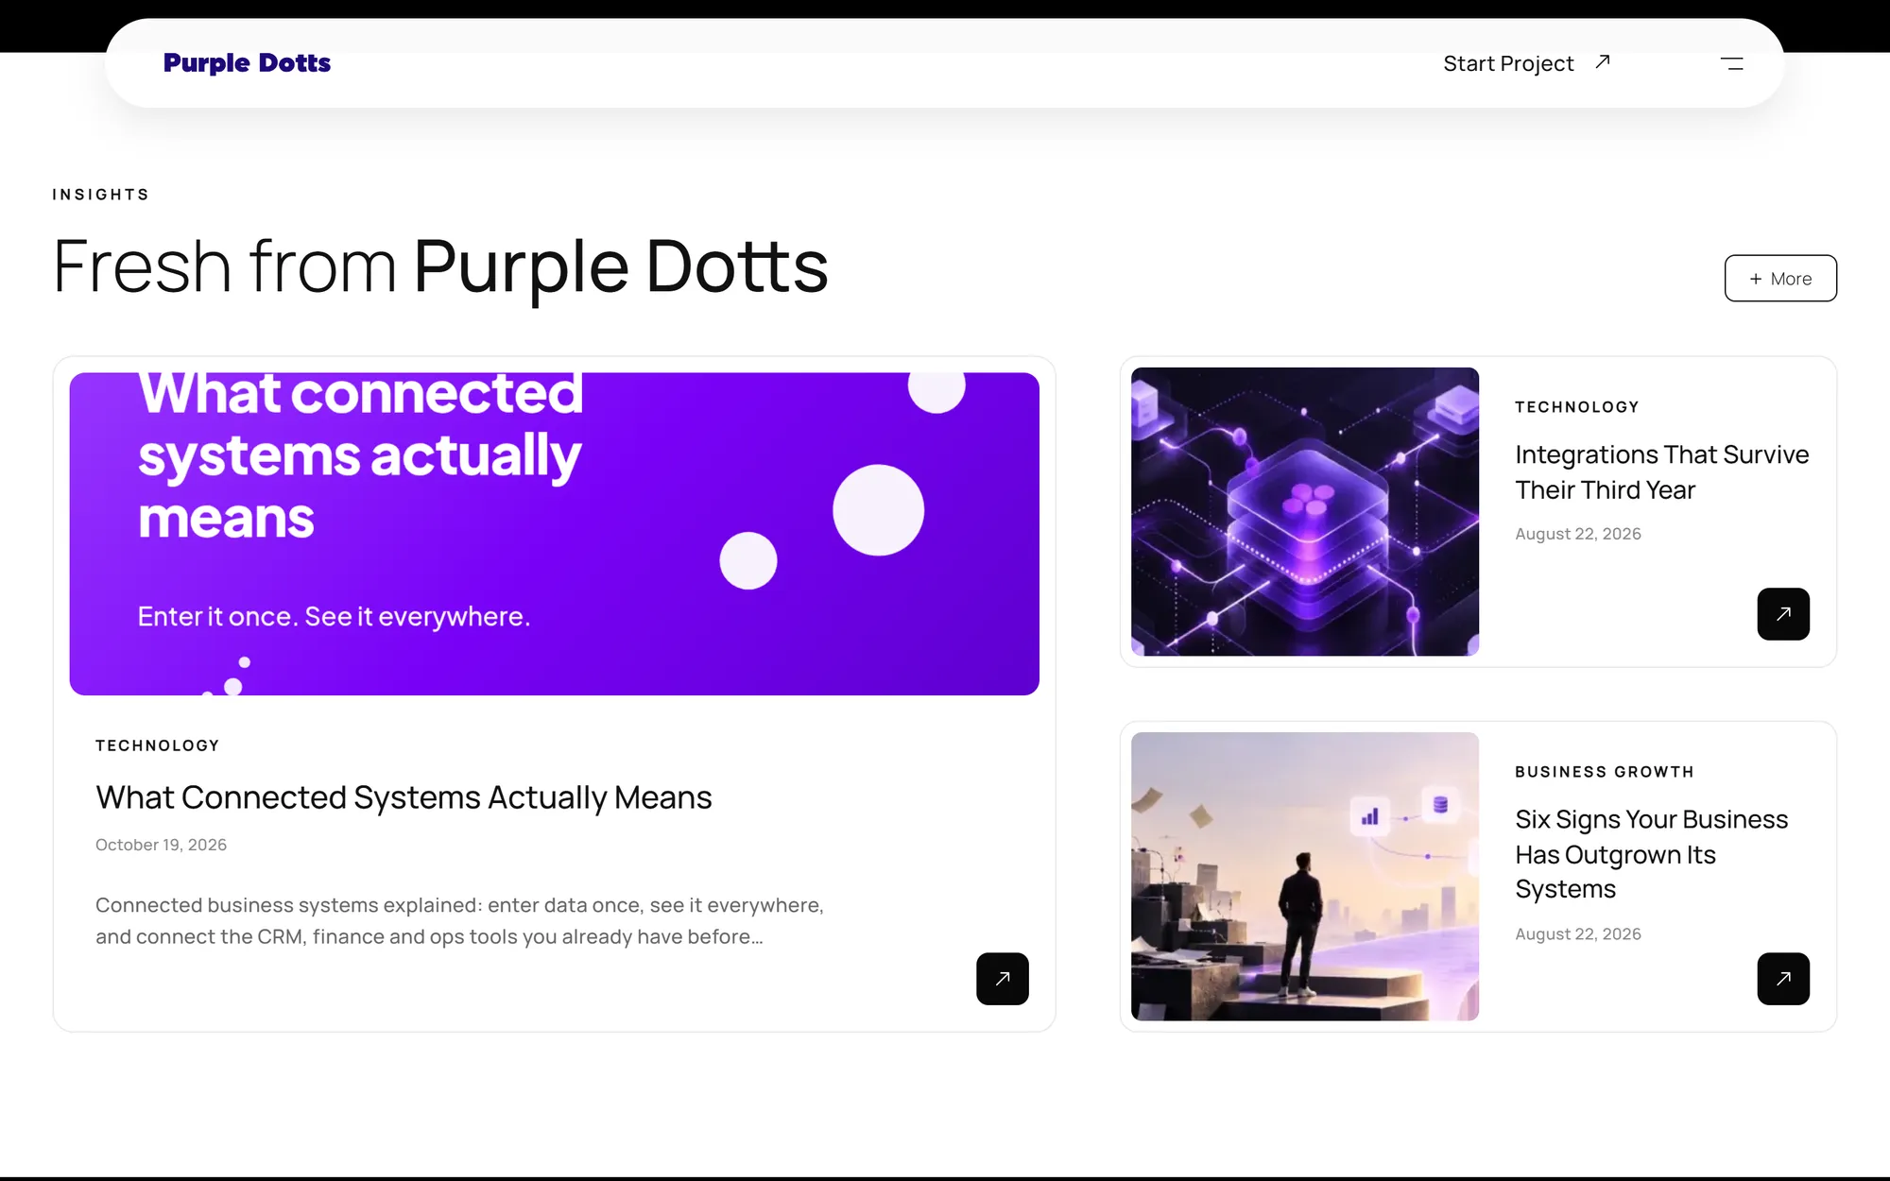Click the October 19, 2026 date

(x=162, y=845)
